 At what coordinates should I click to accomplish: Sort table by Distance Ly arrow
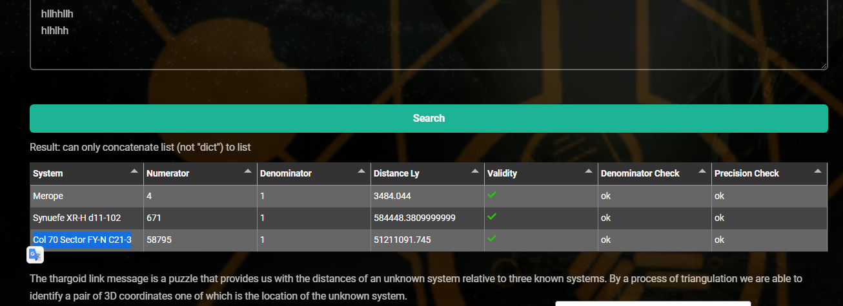(475, 171)
